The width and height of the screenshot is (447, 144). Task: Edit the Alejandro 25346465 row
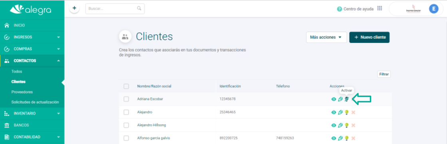[x=340, y=112]
